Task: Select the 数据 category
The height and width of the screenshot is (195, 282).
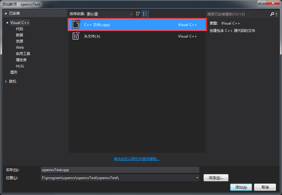Action: pyautogui.click(x=19, y=35)
